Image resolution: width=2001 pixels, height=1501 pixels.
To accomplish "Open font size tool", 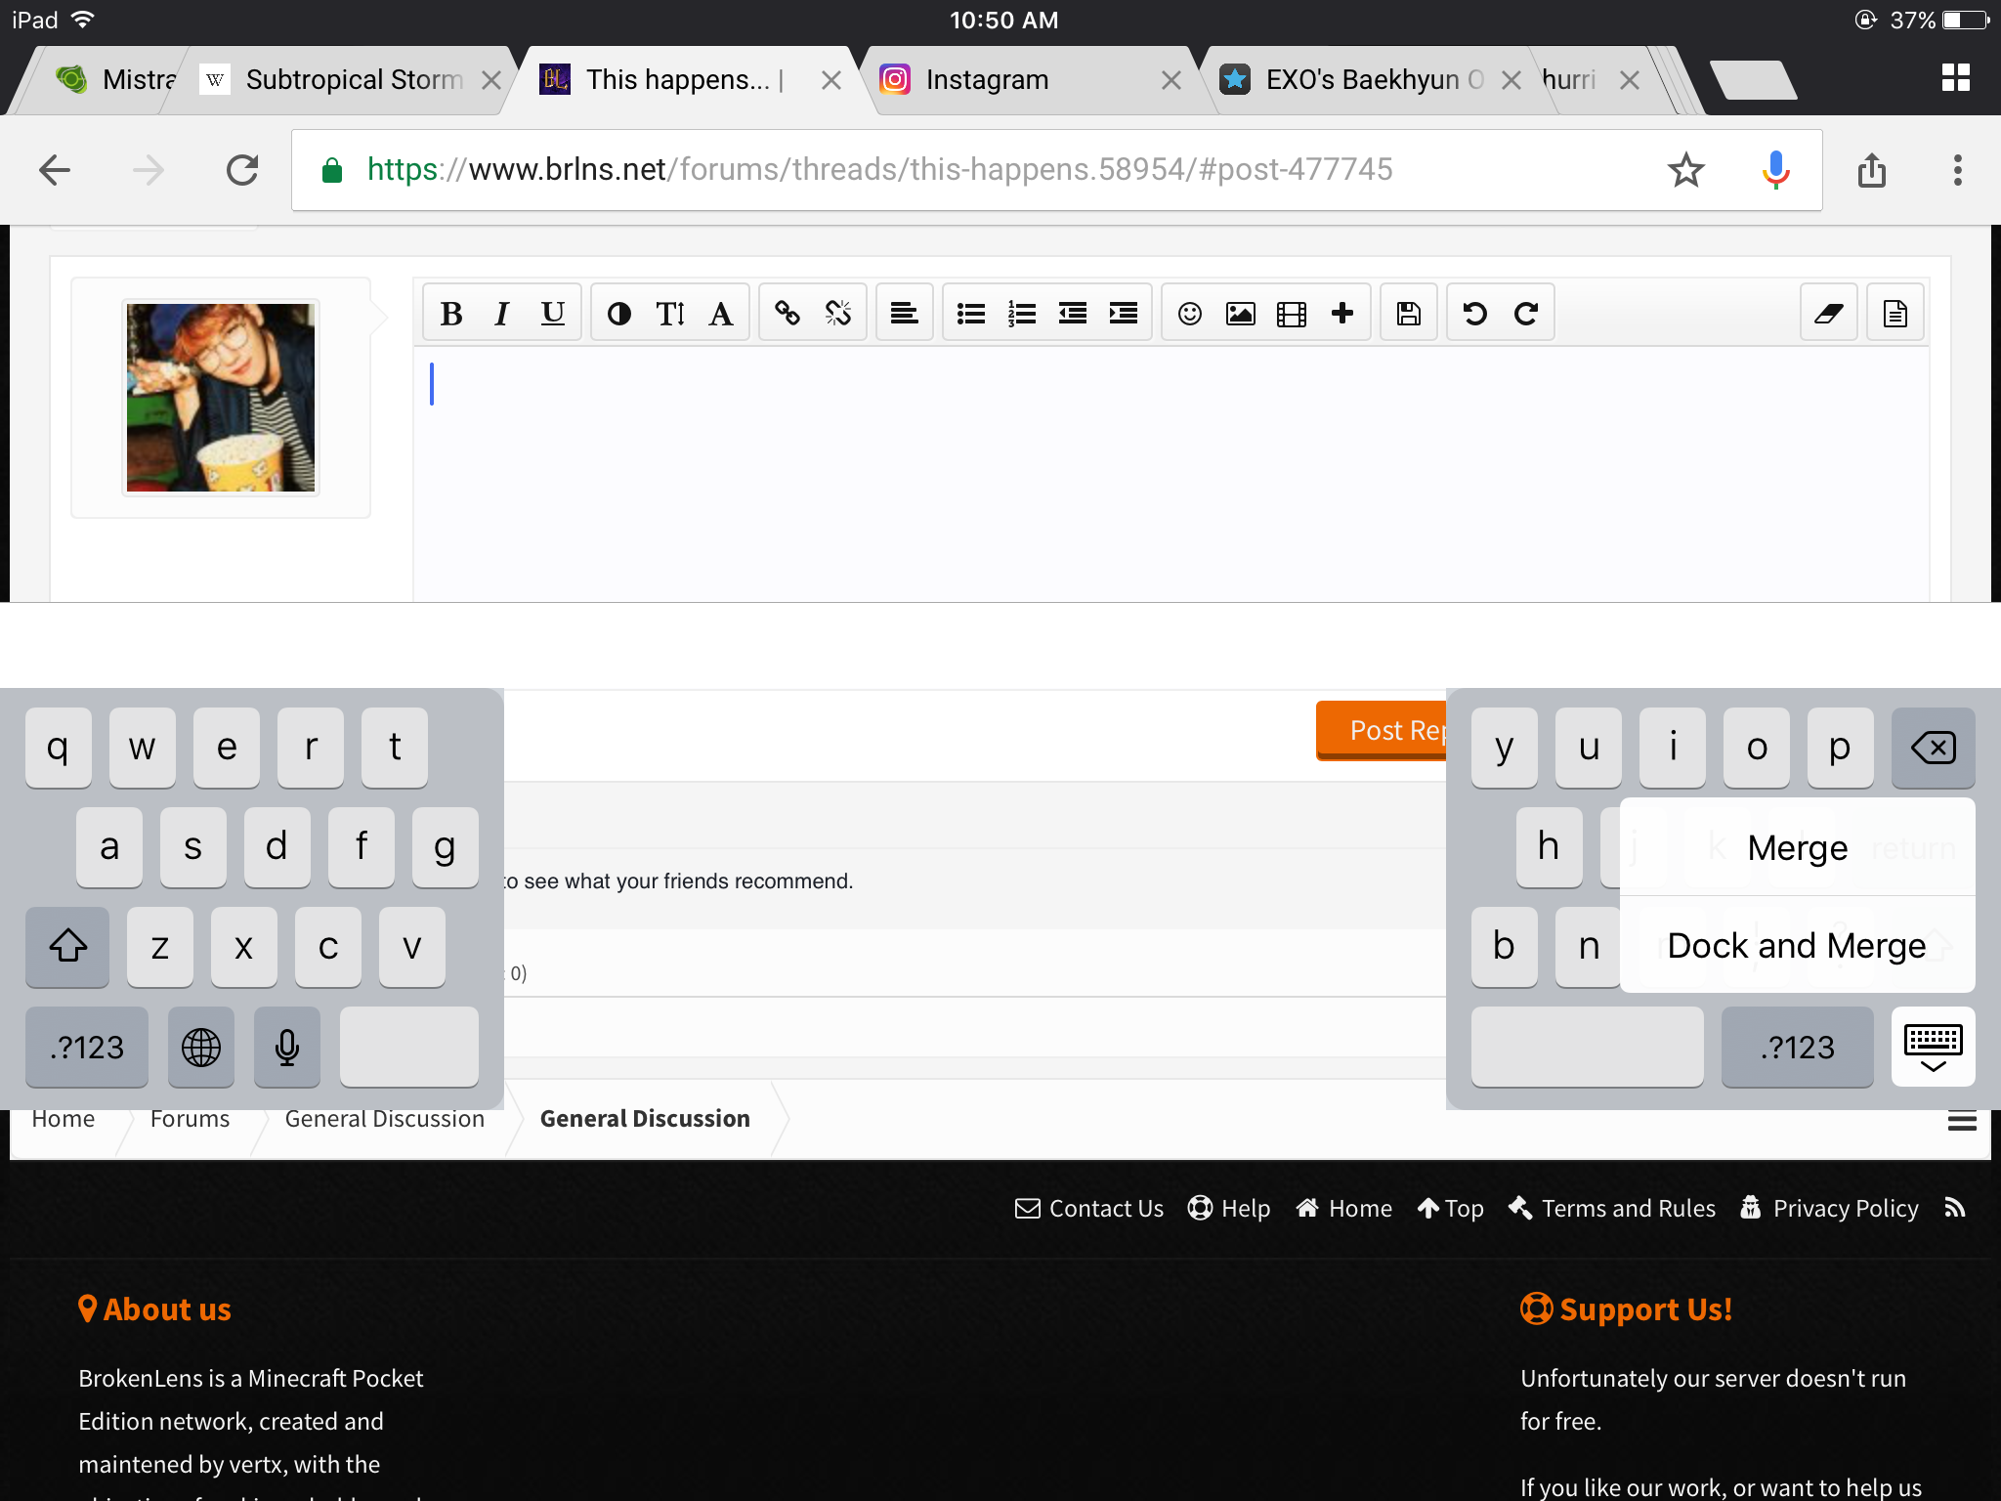I will click(670, 314).
